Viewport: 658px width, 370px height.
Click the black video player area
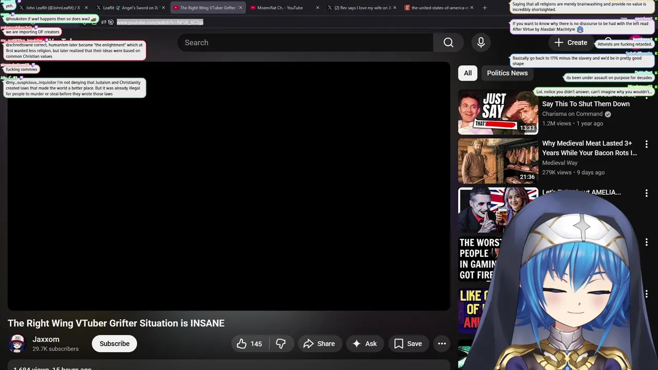pos(229,186)
